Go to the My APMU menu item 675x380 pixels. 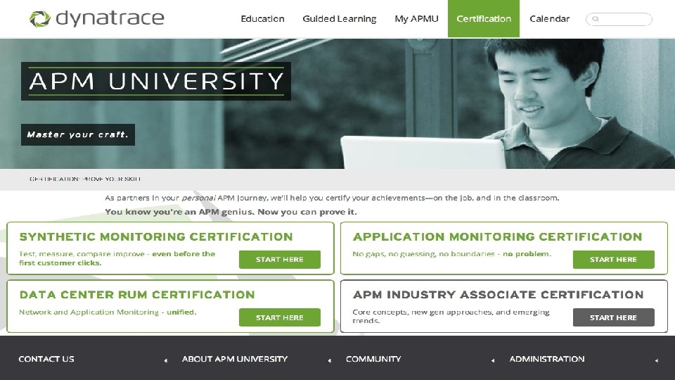(x=416, y=19)
